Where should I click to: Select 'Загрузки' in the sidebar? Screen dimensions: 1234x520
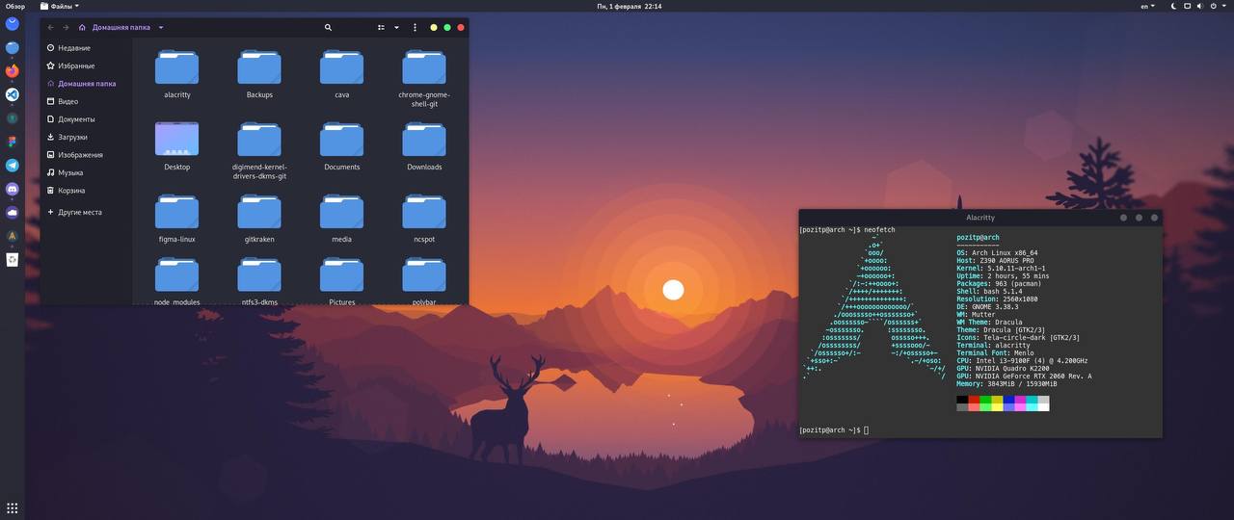pos(86,137)
